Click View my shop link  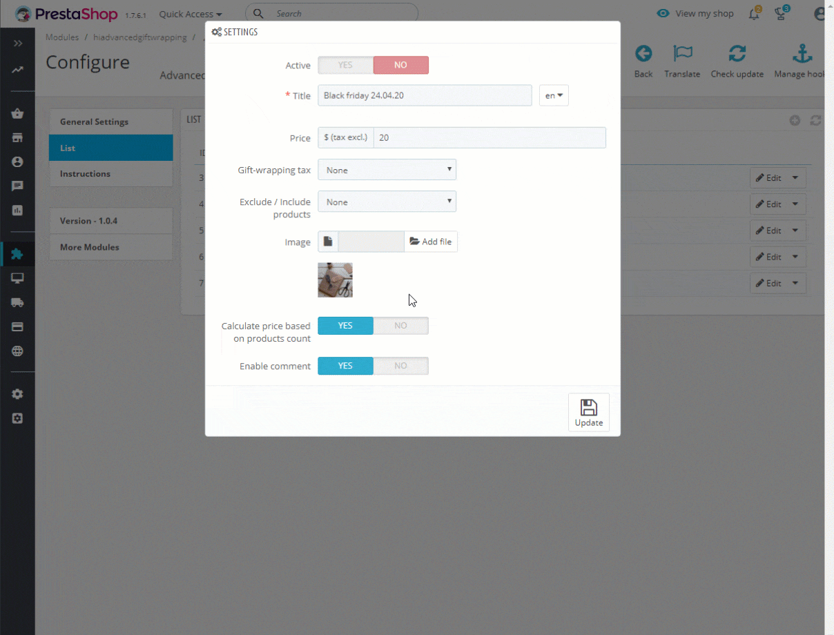(x=696, y=13)
